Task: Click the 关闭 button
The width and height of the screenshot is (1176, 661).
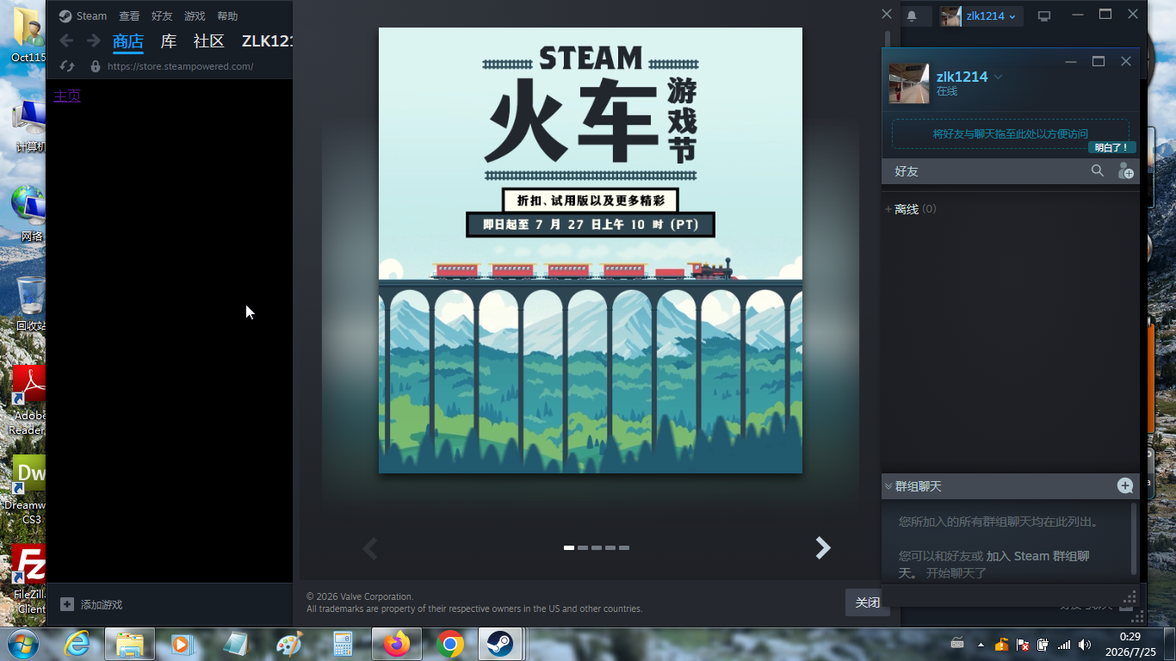Action: coord(868,602)
